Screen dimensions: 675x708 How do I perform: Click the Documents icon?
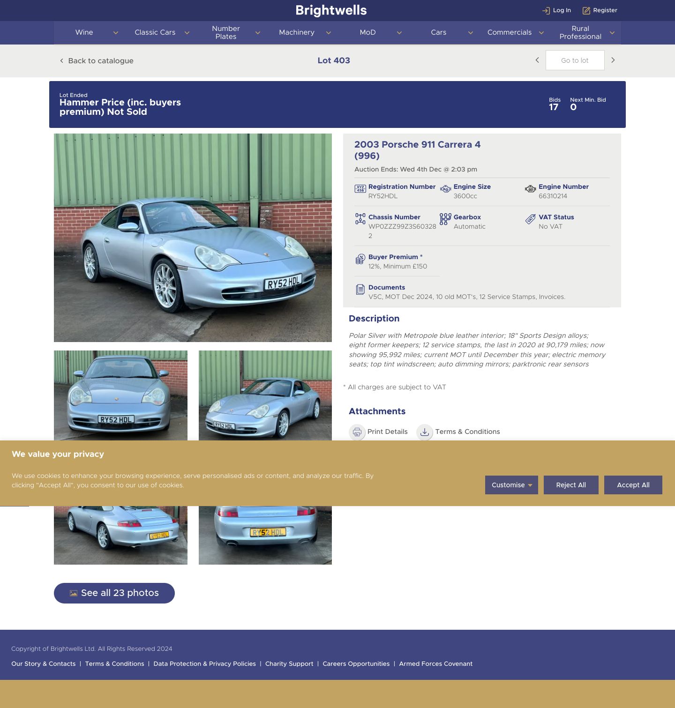tap(360, 290)
